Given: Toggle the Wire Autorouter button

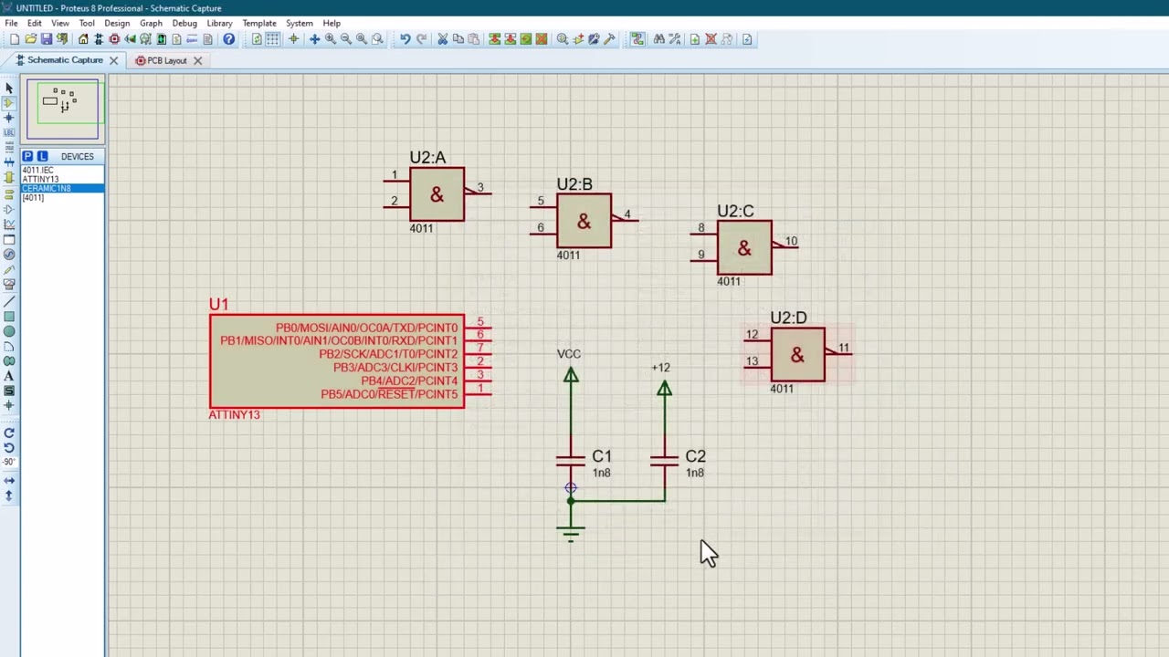Looking at the screenshot, I should [637, 39].
